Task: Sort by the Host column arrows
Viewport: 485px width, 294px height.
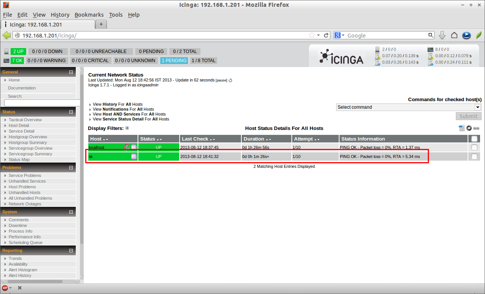Action: pyautogui.click(x=105, y=139)
